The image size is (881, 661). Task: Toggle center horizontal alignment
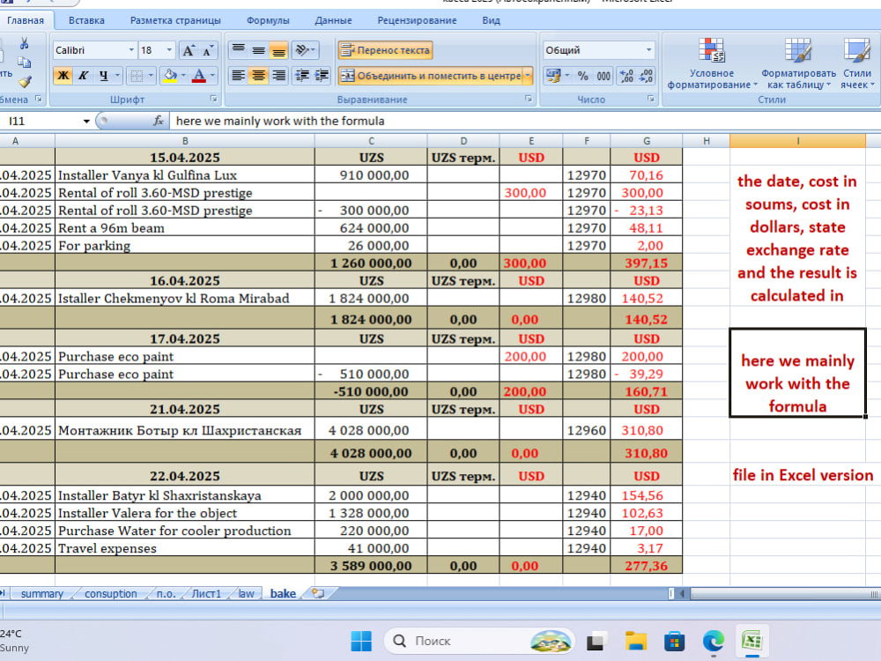coord(258,75)
